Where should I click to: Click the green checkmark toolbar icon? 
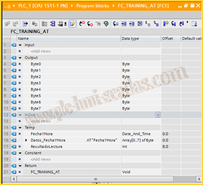tap(106, 24)
